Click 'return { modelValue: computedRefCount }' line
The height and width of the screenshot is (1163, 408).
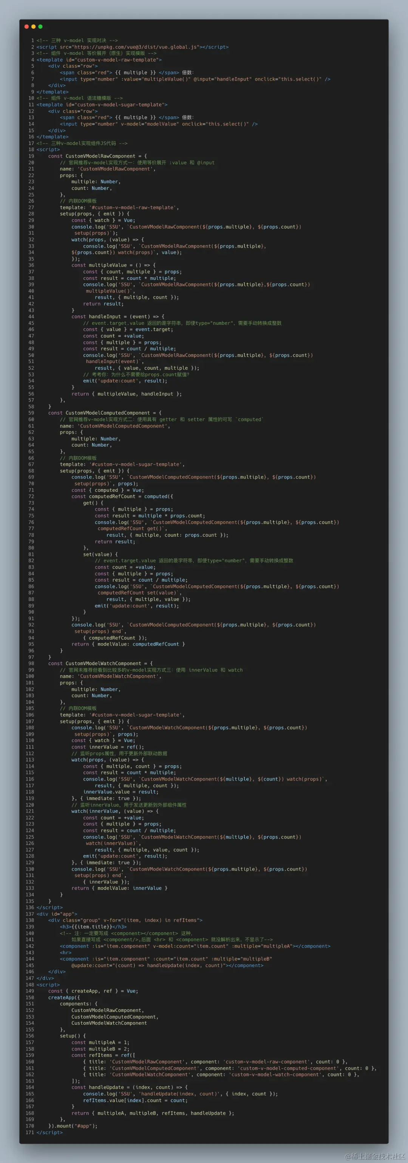tap(128, 644)
